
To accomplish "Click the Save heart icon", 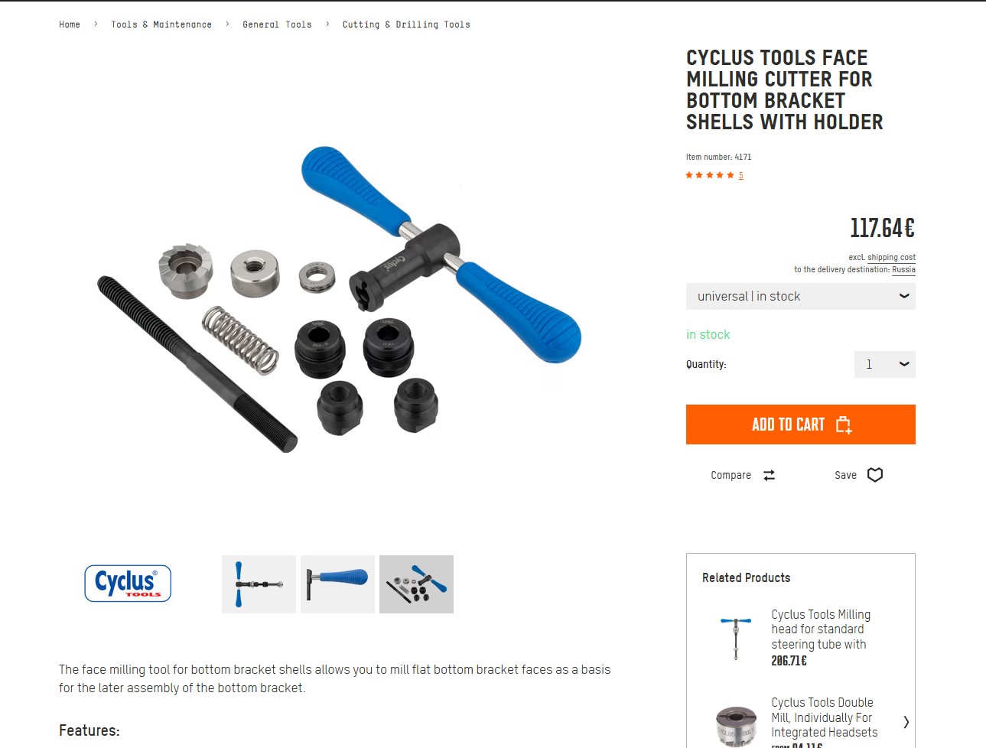I will point(875,475).
